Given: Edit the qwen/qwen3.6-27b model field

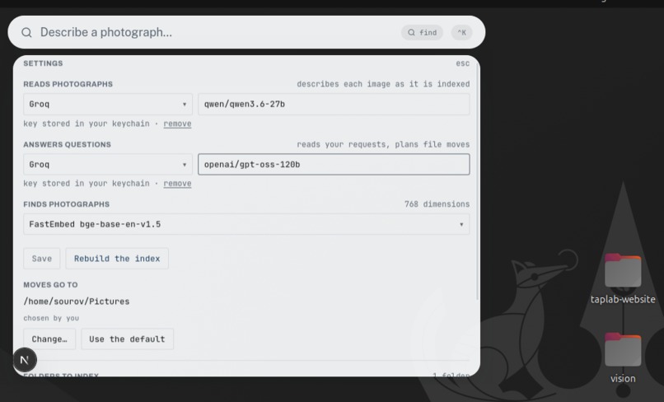Looking at the screenshot, I should (334, 104).
